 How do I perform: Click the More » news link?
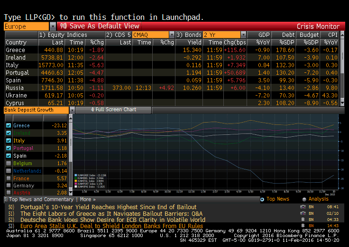88,200
